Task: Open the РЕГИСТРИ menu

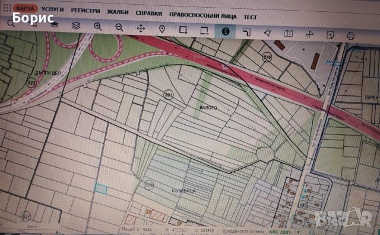Action: (x=85, y=11)
